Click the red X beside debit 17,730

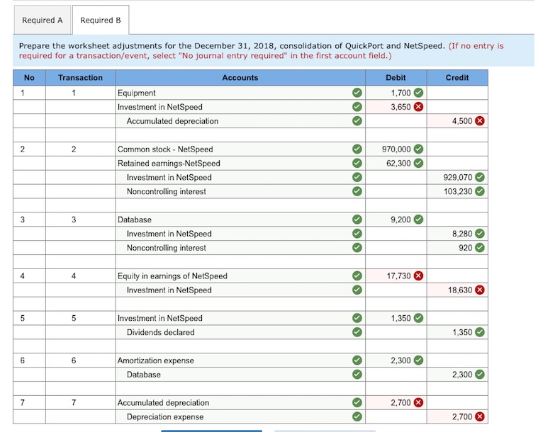418,275
